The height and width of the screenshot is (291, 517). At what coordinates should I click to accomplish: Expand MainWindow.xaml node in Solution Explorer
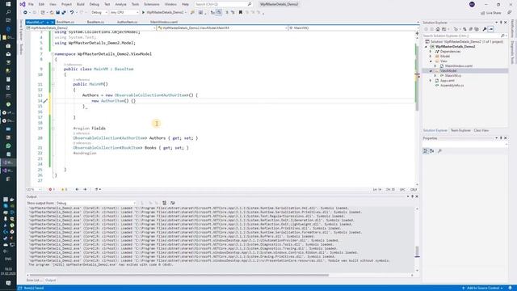pyautogui.click(x=435, y=66)
